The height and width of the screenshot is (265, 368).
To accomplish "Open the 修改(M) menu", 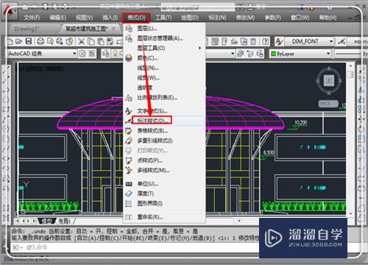I will 245,18.
